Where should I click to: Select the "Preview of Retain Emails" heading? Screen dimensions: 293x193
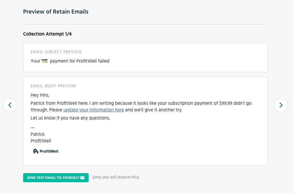point(56,12)
